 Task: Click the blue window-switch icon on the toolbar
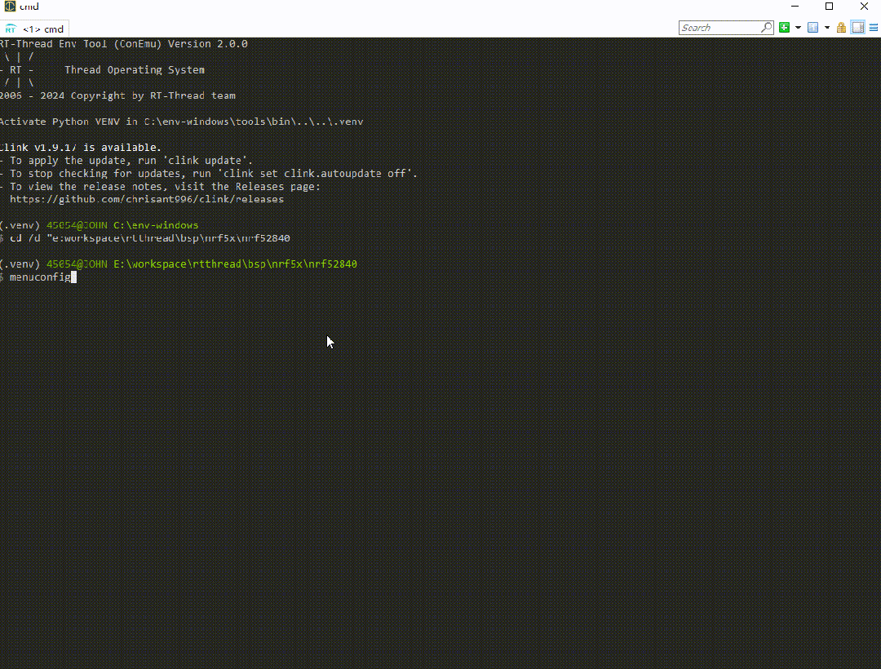tap(812, 27)
